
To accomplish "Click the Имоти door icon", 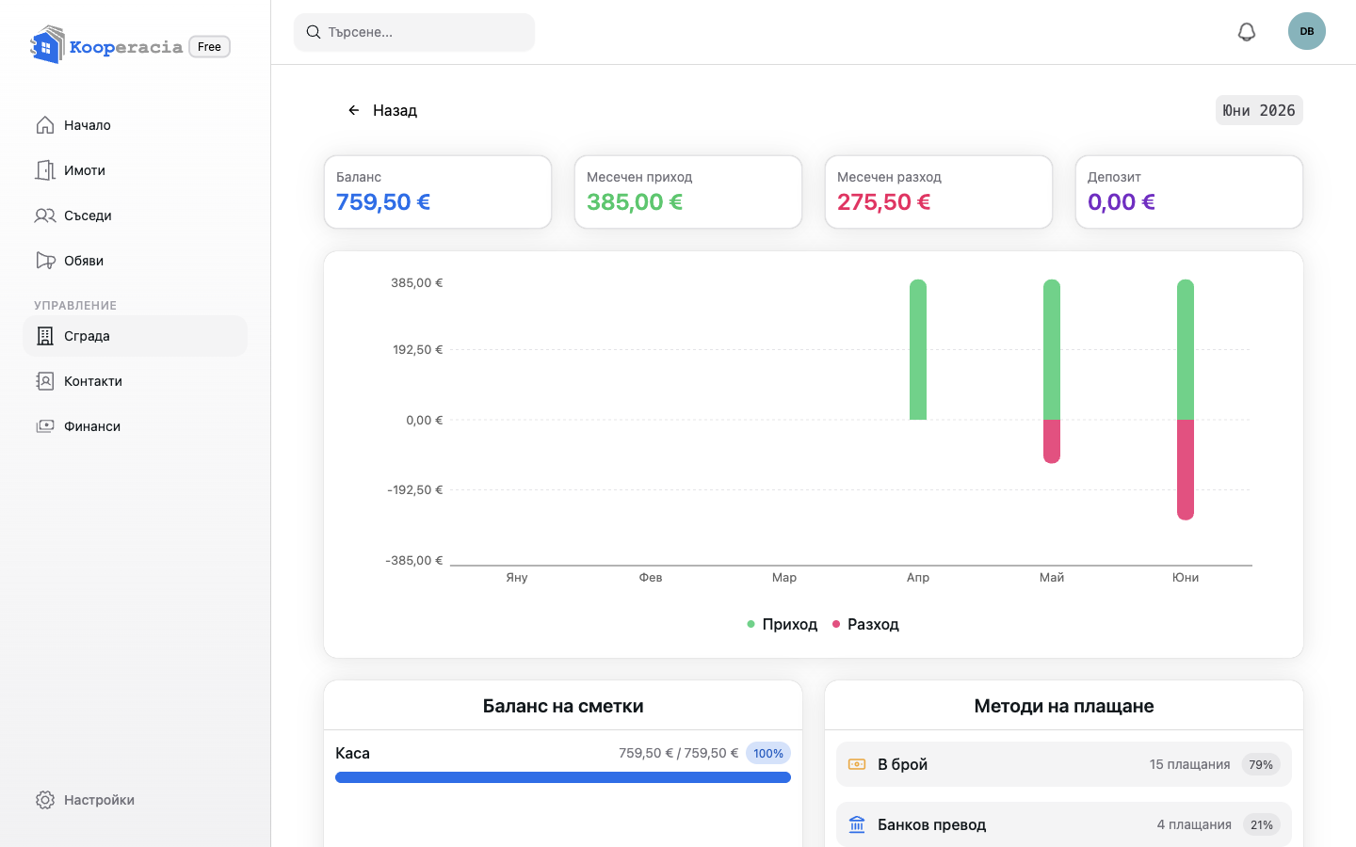I will pos(45,170).
